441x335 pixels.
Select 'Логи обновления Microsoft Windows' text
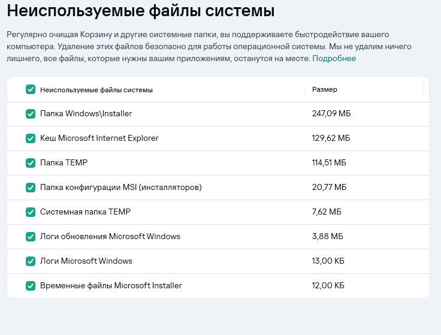click(x=110, y=236)
